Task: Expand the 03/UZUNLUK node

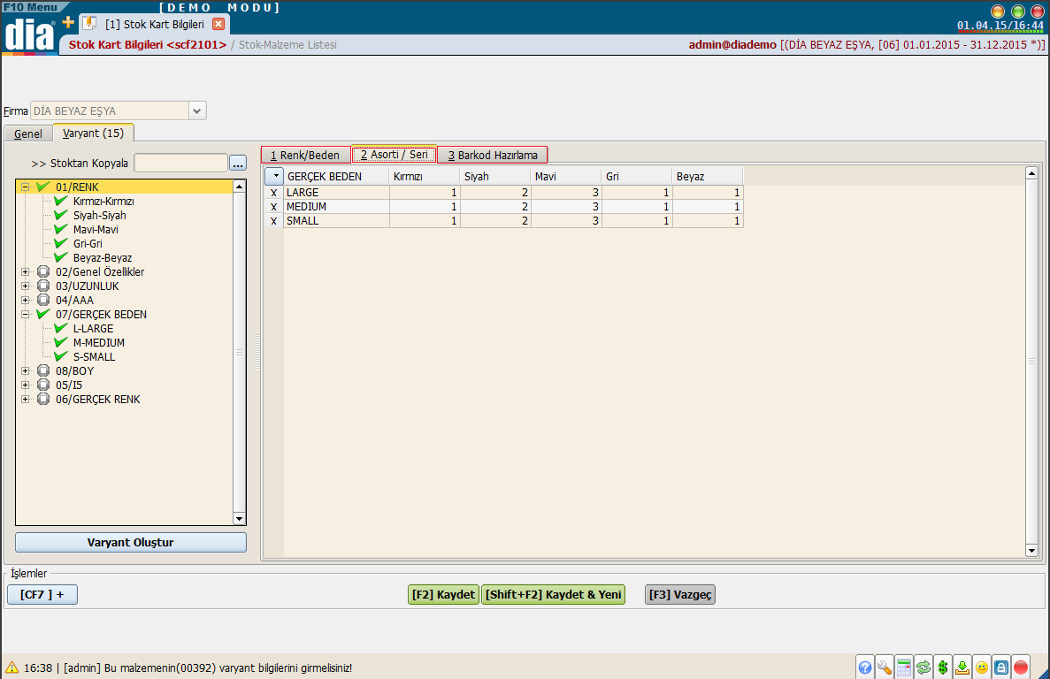Action: [26, 286]
